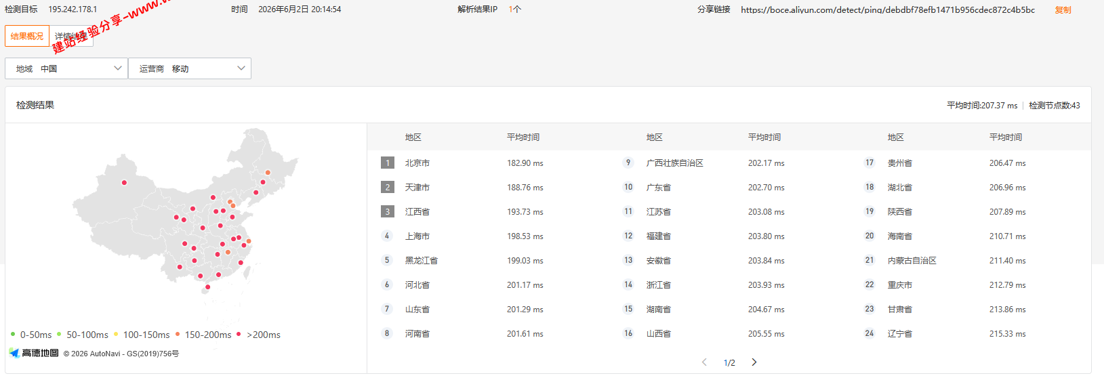This screenshot has width=1104, height=380.
Task: Click the last 平均时间 column header
Action: [1006, 137]
